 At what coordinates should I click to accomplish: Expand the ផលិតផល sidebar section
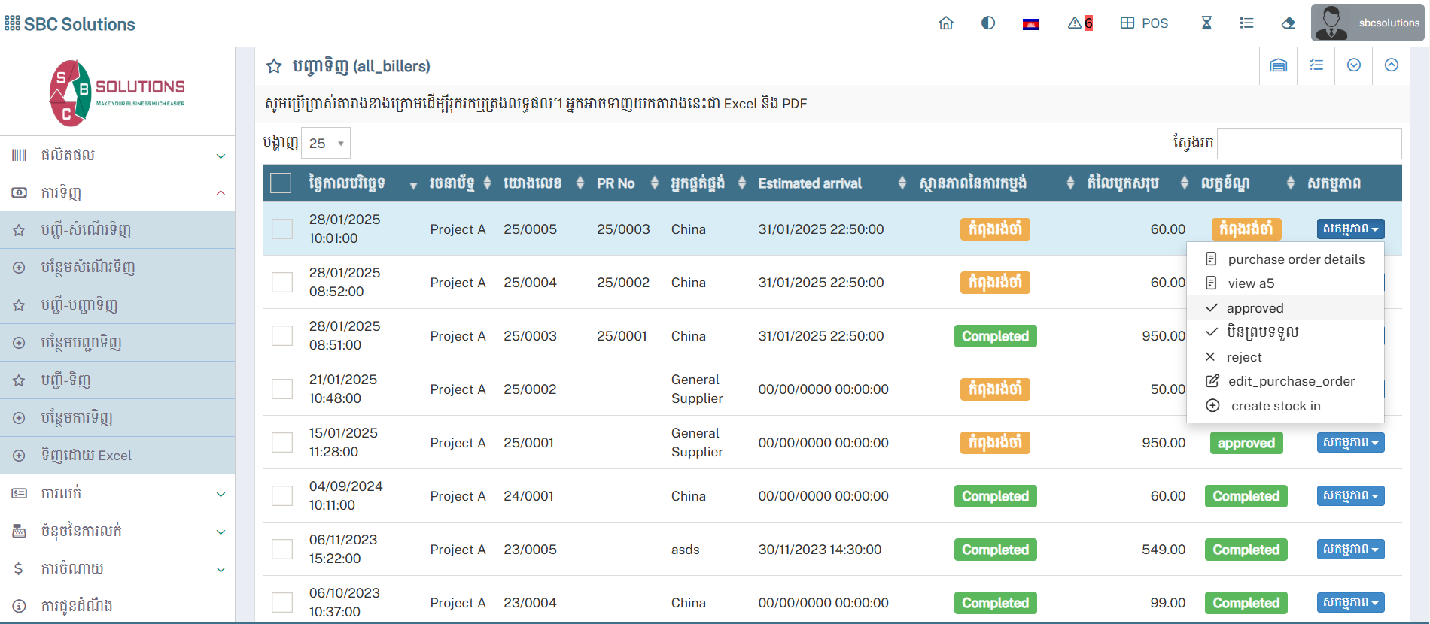tap(117, 156)
